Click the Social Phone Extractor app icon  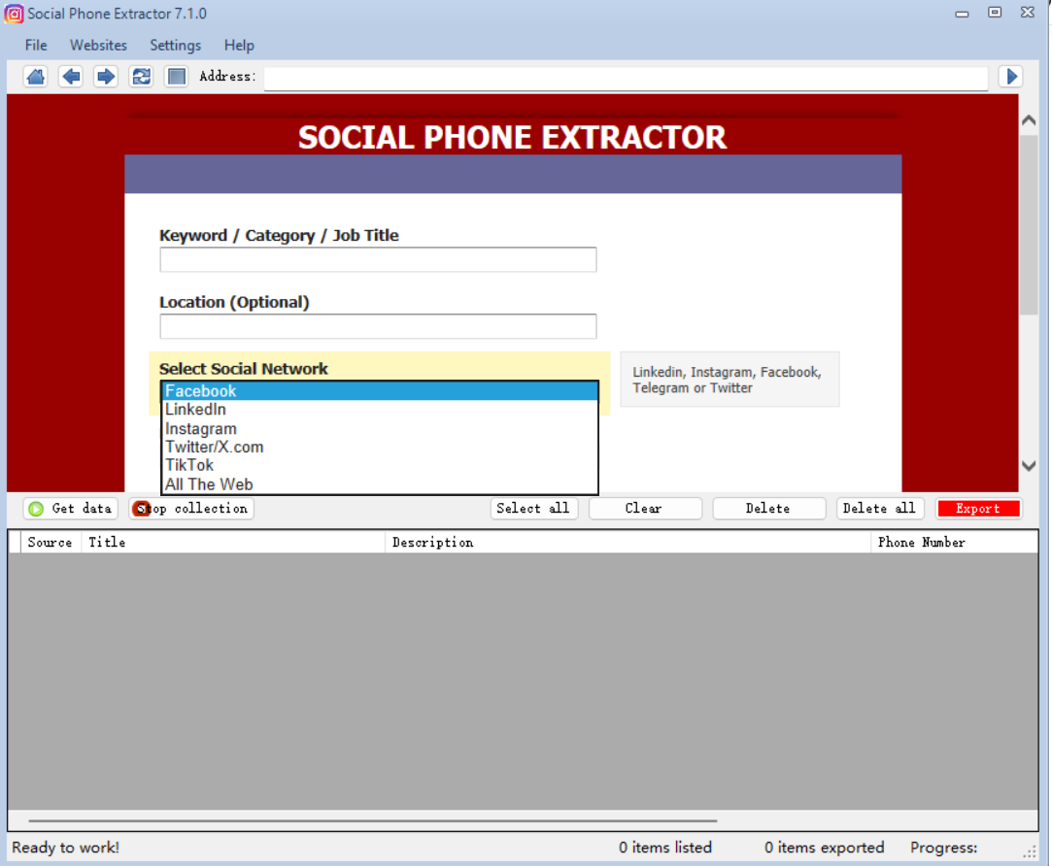click(14, 14)
